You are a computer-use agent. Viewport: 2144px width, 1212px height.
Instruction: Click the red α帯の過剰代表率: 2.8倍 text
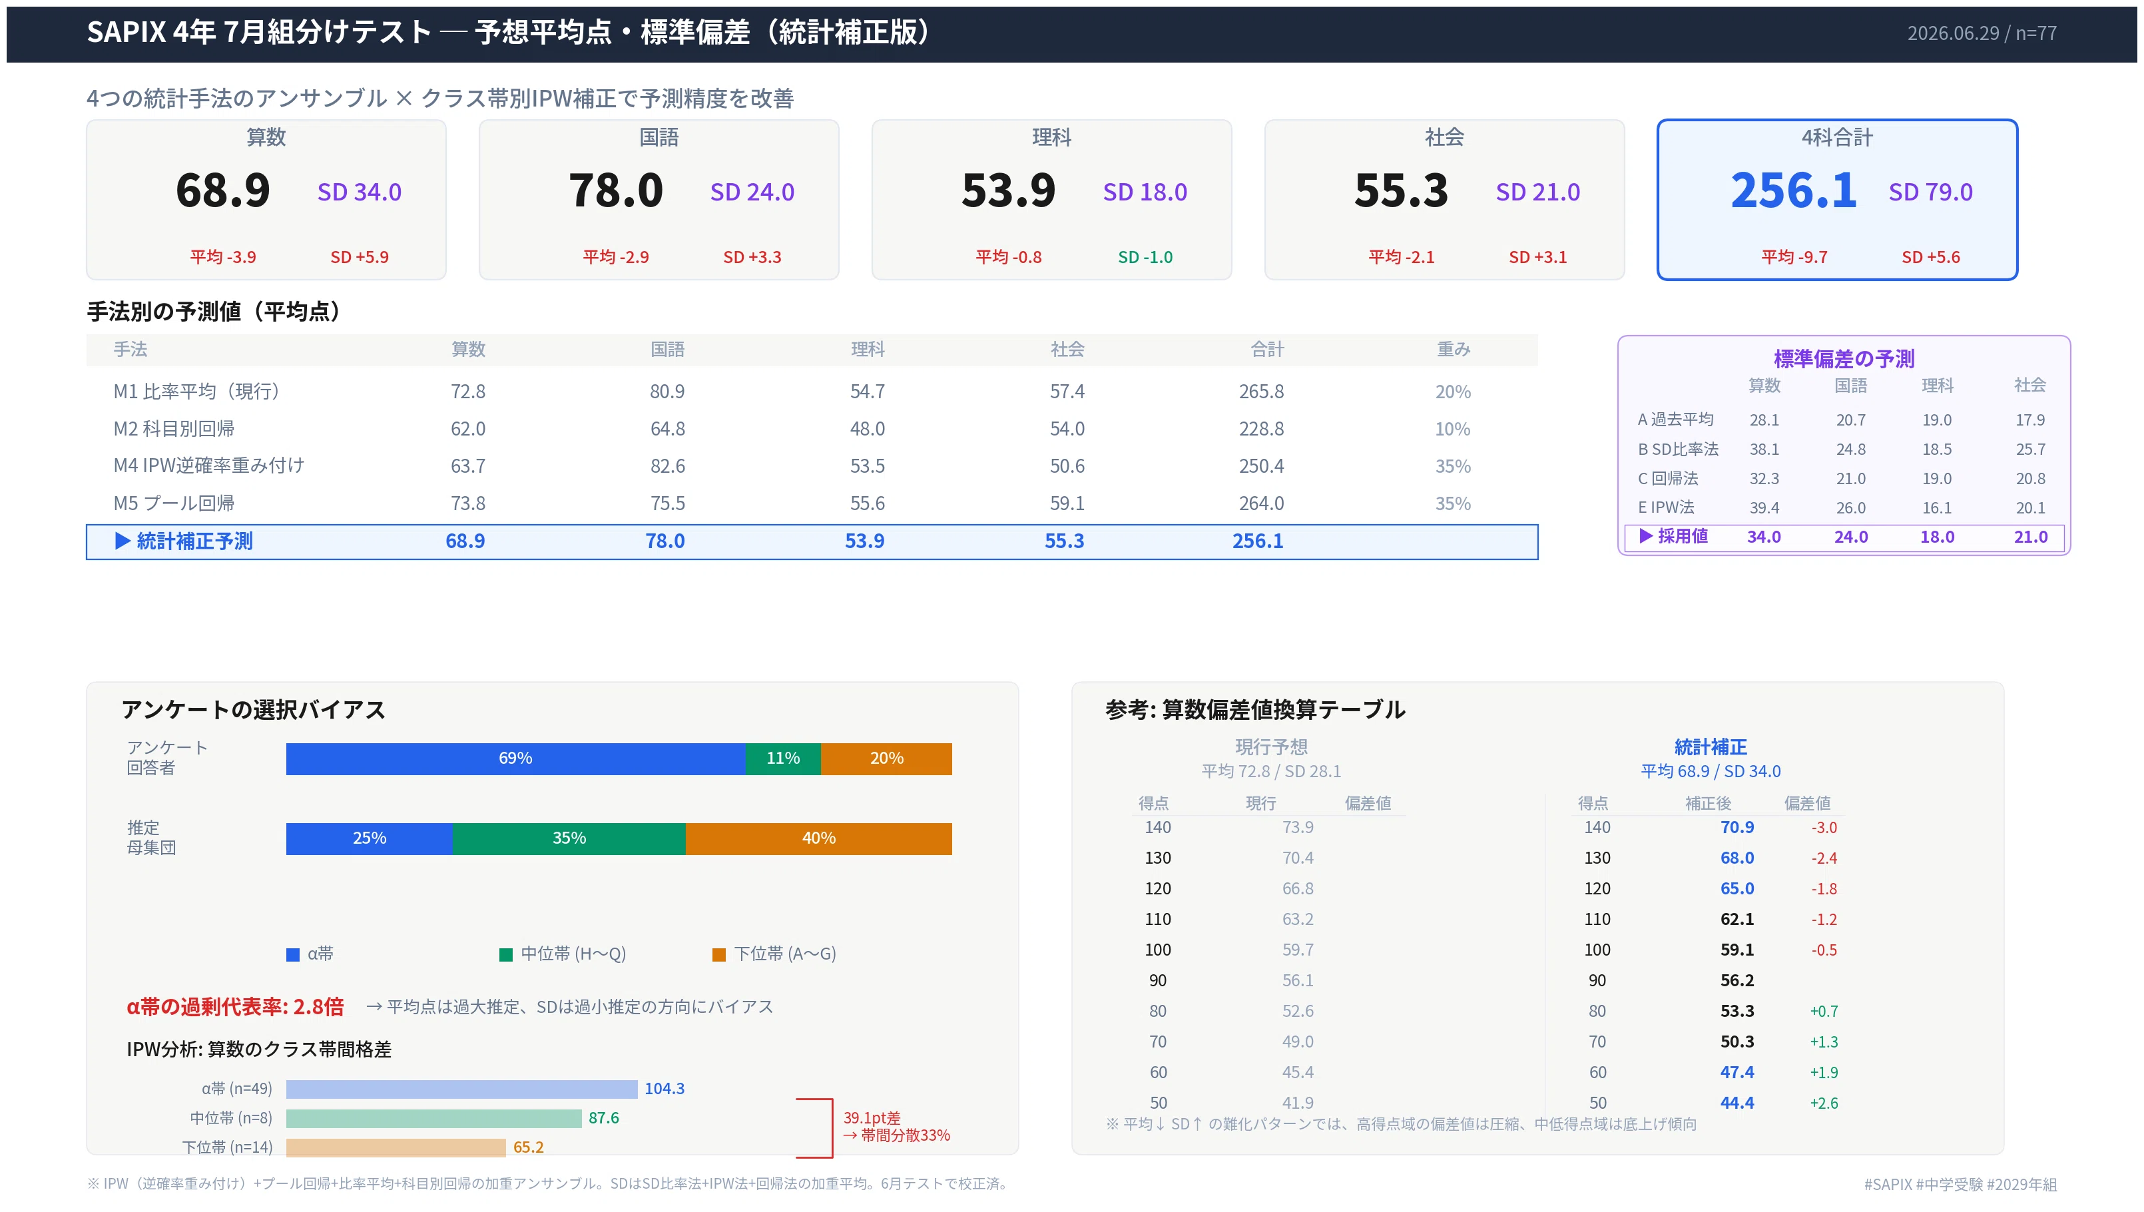tap(234, 1006)
